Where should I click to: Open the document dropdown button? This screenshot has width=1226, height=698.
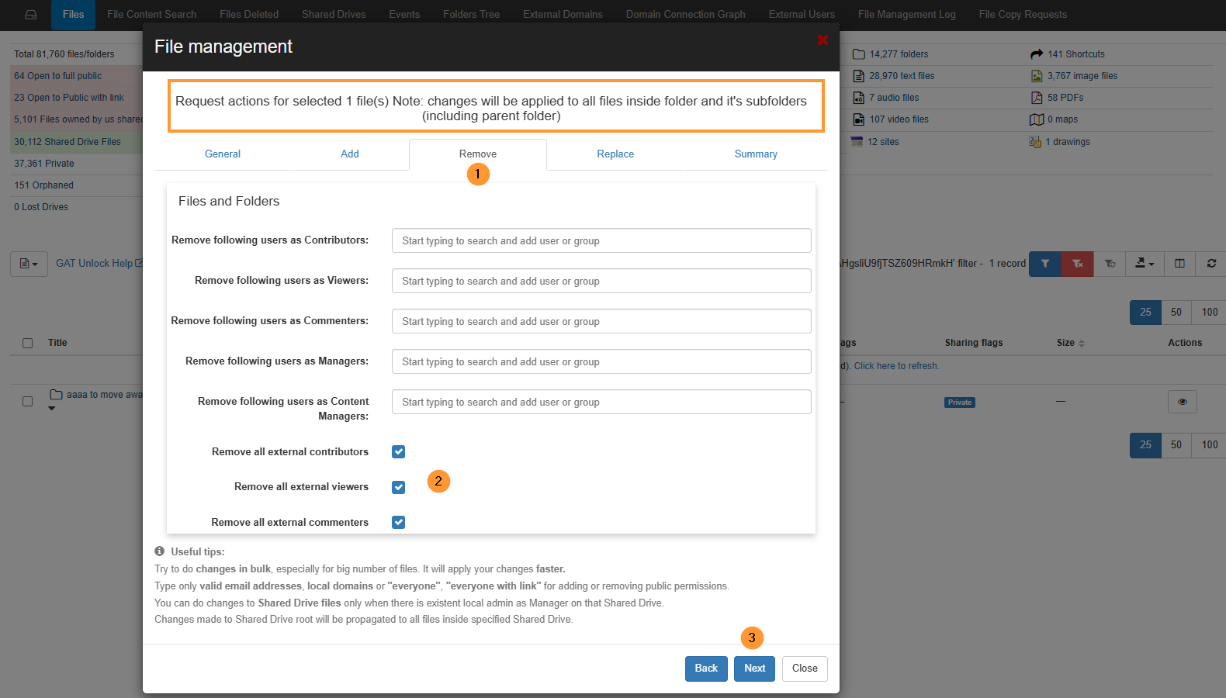[29, 264]
